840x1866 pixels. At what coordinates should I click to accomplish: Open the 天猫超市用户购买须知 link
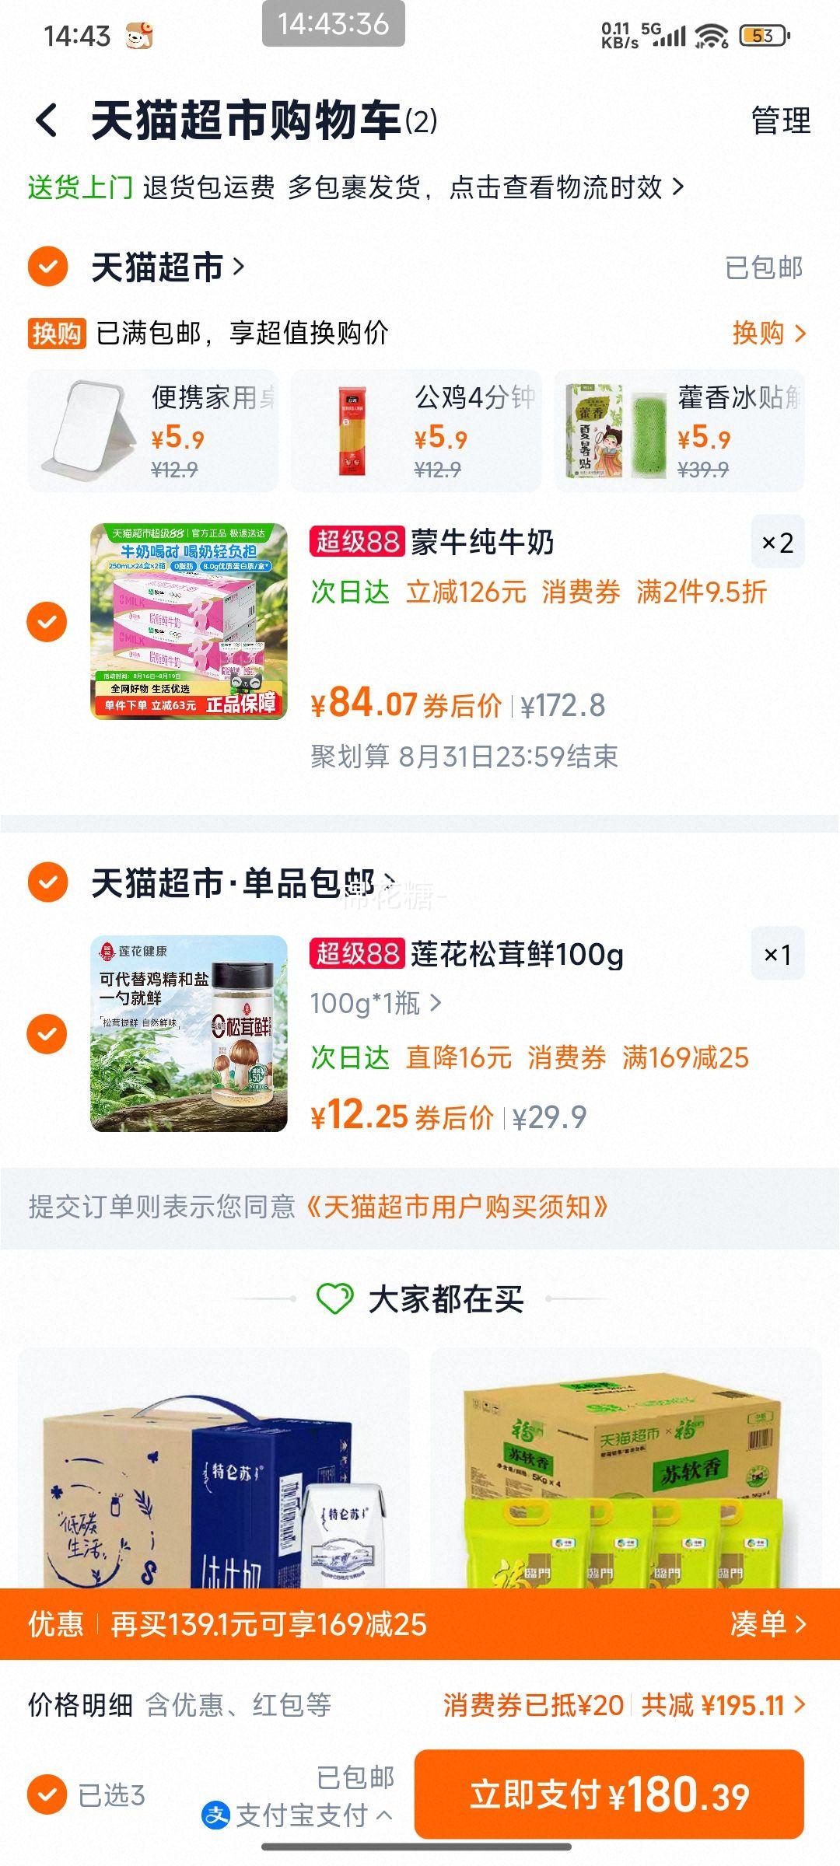pyautogui.click(x=457, y=1207)
